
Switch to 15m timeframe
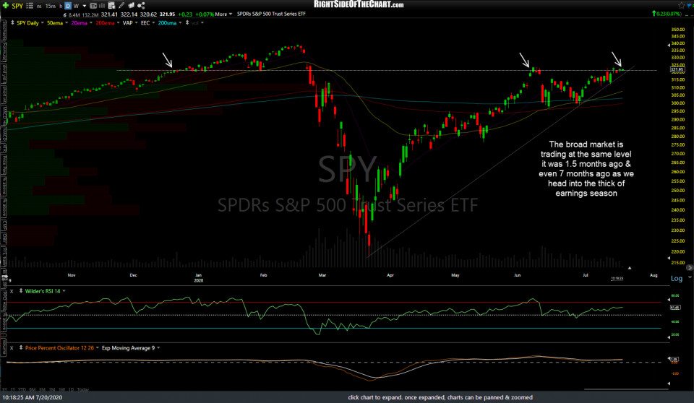coord(51,6)
